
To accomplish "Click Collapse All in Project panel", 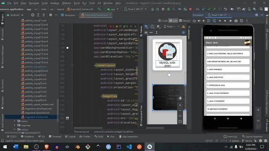I will coord(44,15).
